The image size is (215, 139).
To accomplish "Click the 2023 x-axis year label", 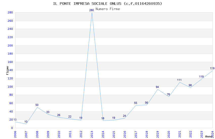I will (x=202, y=134).
